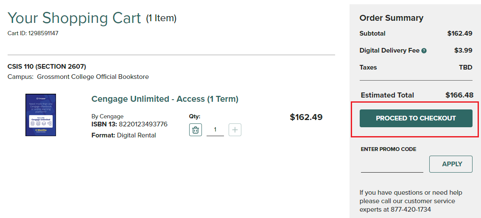The width and height of the screenshot is (481, 218).
Task: Click the Taxes TBD value
Action: (465, 67)
